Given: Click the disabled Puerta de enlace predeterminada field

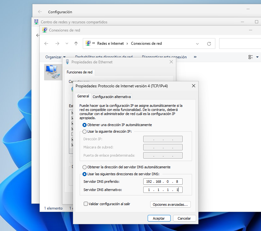Looking at the screenshot, I should pos(163,155).
